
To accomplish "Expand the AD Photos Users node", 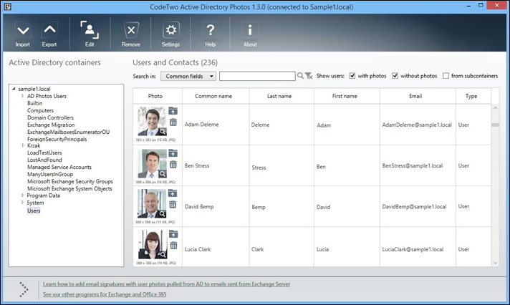I will (23, 96).
